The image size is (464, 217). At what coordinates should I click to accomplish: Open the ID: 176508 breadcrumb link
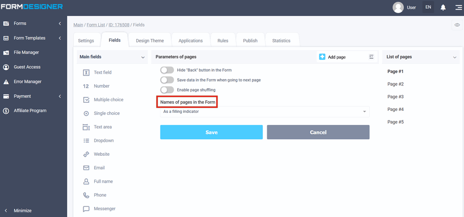[x=119, y=25]
